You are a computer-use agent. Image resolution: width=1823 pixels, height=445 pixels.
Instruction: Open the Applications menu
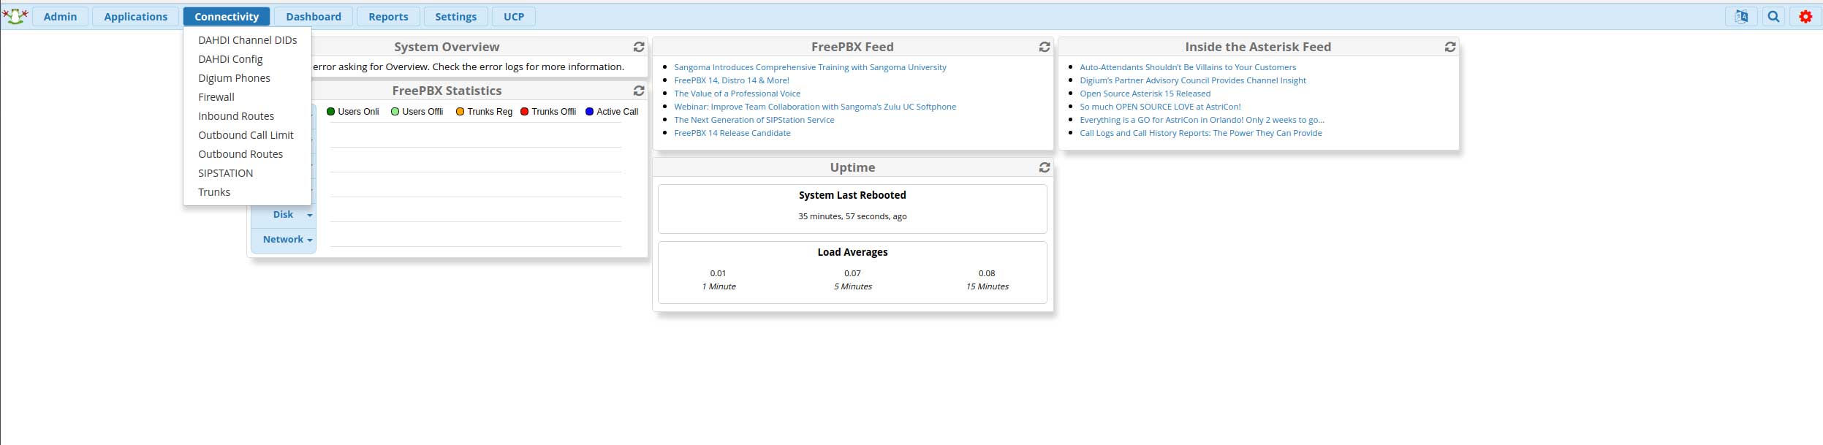(135, 16)
